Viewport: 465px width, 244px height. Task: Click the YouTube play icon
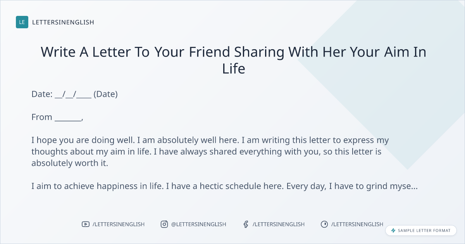coord(85,224)
